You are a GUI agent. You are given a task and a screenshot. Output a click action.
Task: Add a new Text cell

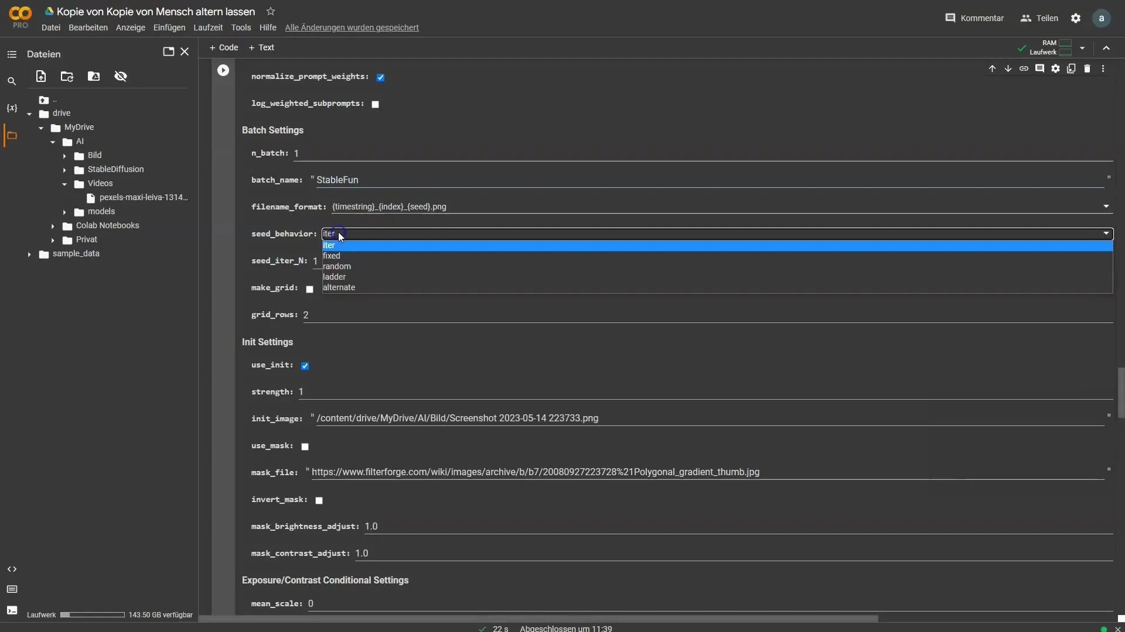tap(261, 47)
